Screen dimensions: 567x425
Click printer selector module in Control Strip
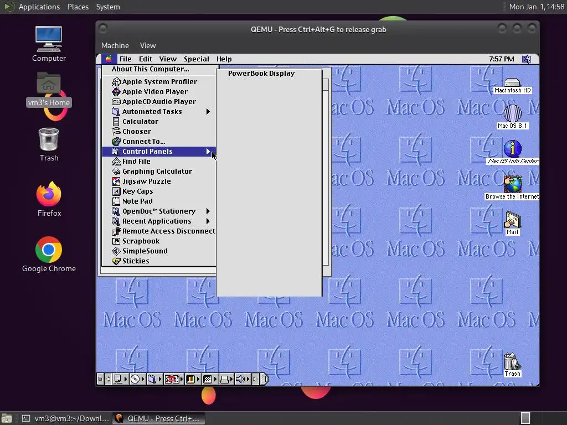pyautogui.click(x=226, y=379)
